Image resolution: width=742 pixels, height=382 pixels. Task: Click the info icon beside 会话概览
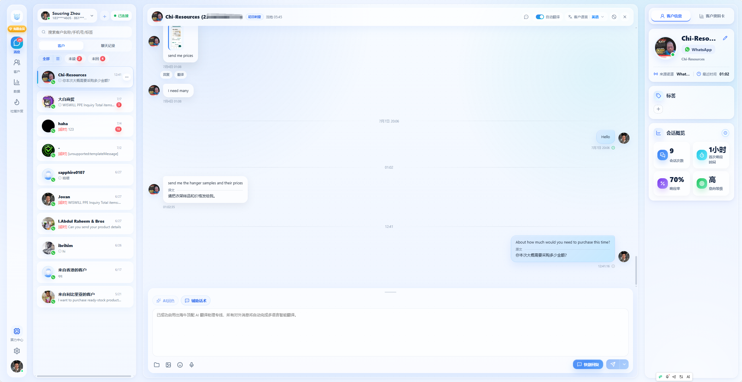click(725, 133)
